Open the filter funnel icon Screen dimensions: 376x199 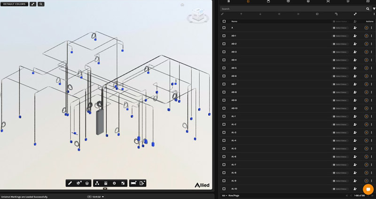click(x=374, y=9)
